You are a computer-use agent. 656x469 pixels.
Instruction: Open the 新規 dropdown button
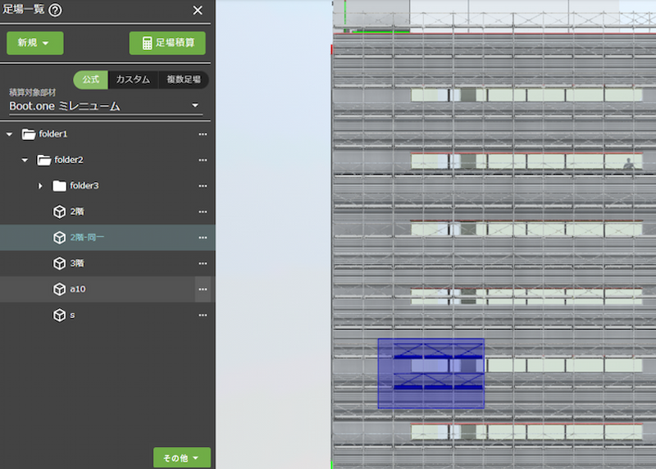click(34, 43)
